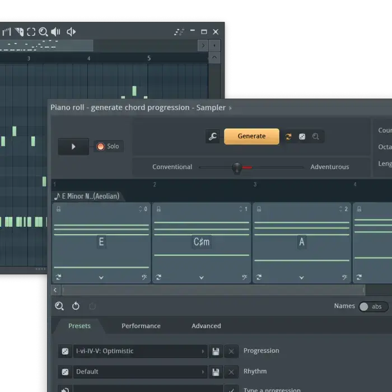Click the Type a progression input field
Viewport: 392px width, 392px height.
pyautogui.click(x=148, y=389)
